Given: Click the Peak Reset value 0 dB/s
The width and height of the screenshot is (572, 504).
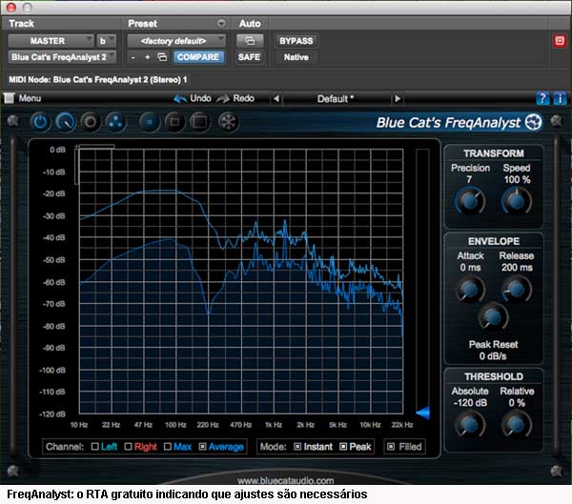Looking at the screenshot, I should pos(493,356).
